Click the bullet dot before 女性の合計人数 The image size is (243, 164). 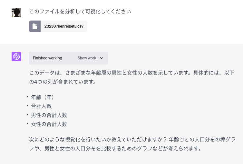pos(28,123)
